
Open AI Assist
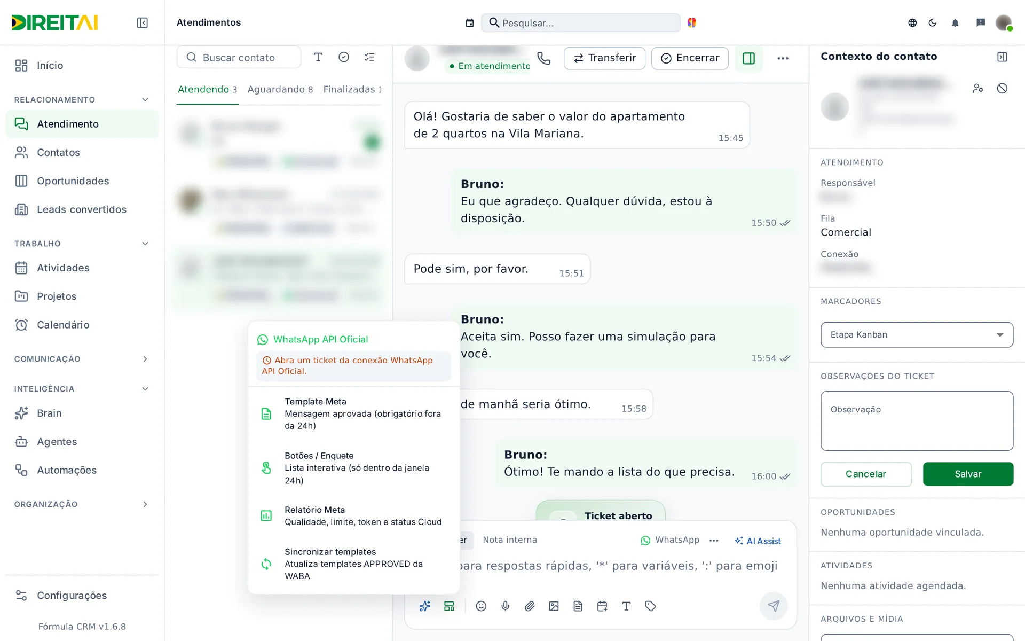[x=758, y=541]
